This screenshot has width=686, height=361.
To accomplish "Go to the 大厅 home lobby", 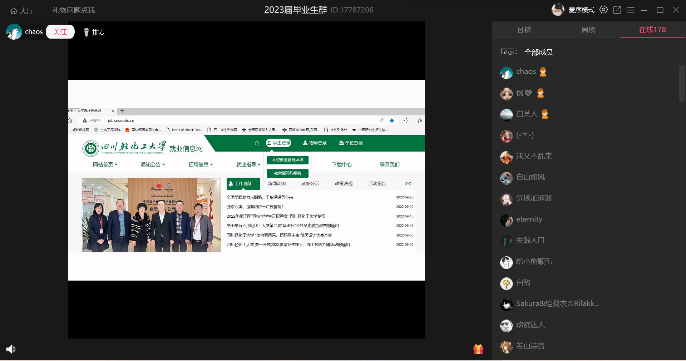I will (x=22, y=10).
